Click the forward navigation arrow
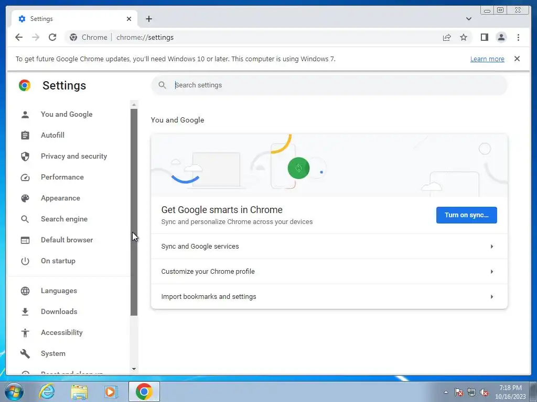This screenshot has height=402, width=537. (36, 37)
